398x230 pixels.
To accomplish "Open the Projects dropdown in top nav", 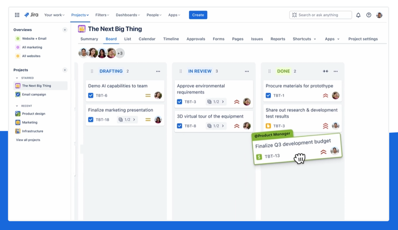I will [x=80, y=15].
